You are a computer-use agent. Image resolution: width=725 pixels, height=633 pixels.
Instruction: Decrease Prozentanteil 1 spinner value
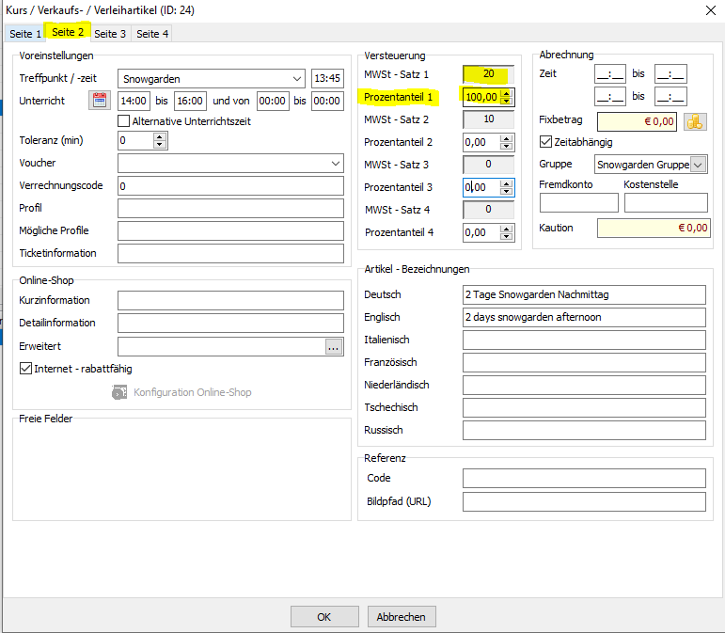[x=506, y=101]
